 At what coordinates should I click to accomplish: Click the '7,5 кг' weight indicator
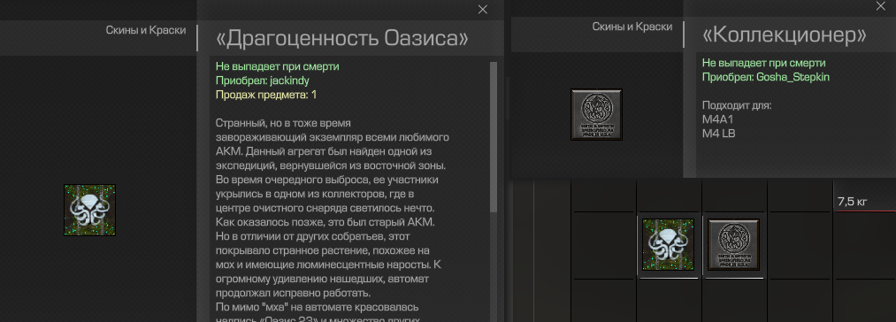[853, 202]
